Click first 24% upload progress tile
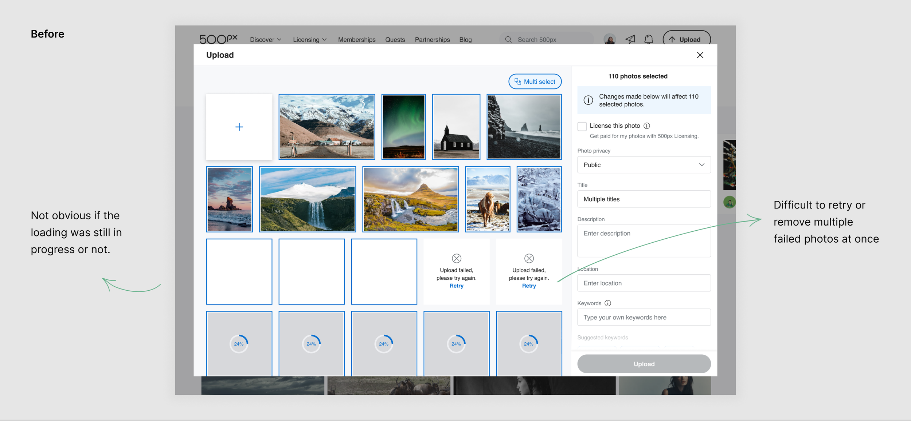This screenshot has width=911, height=422. (x=239, y=343)
